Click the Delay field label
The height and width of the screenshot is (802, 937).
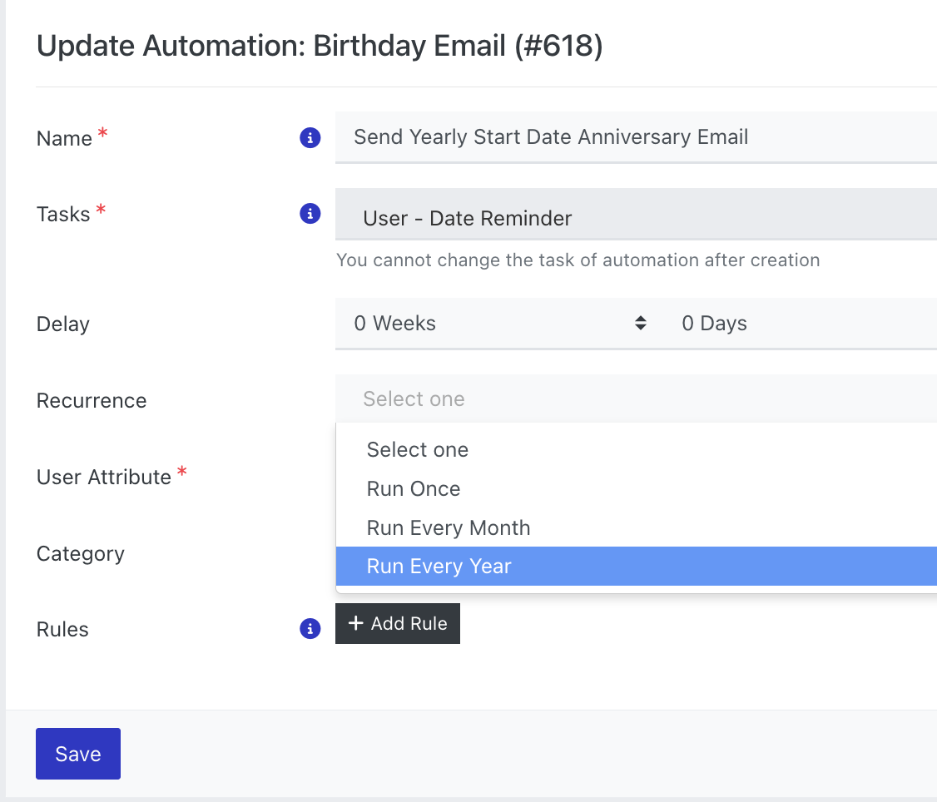(63, 324)
